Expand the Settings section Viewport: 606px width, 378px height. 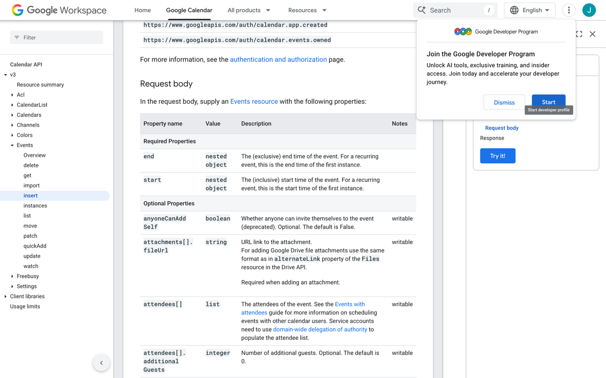tap(12, 286)
